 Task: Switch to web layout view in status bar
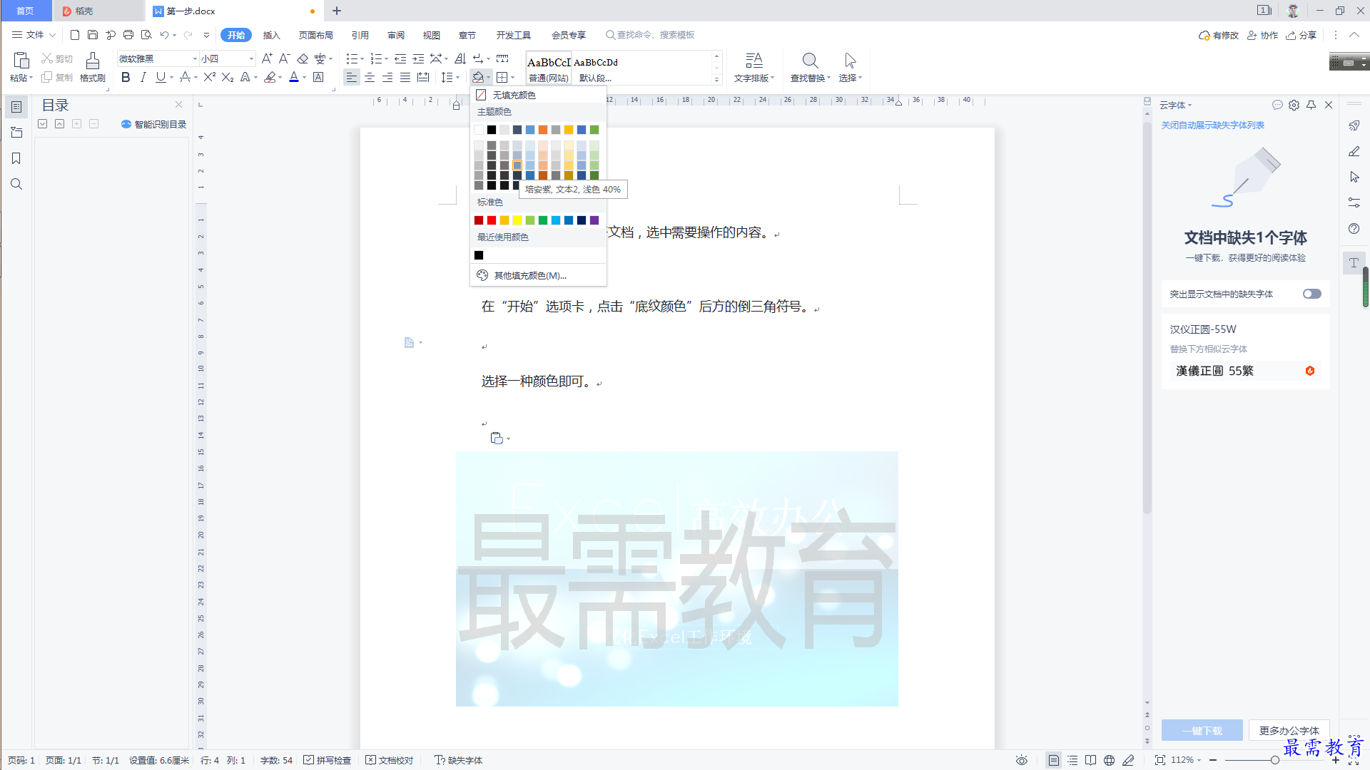point(1109,760)
